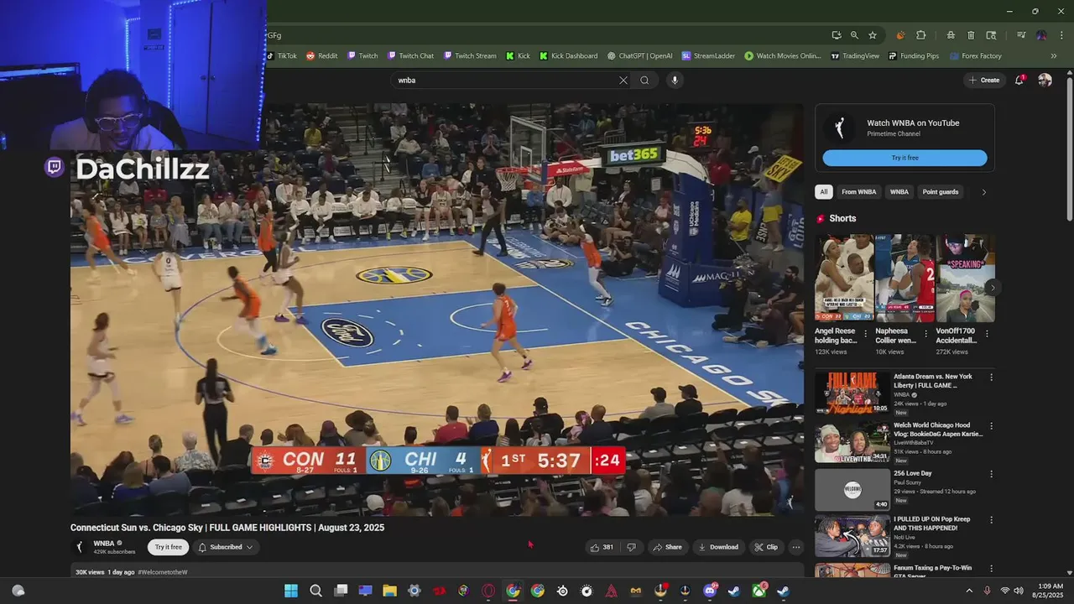
Task: Like the video with 381 likes
Action: [x=602, y=547]
